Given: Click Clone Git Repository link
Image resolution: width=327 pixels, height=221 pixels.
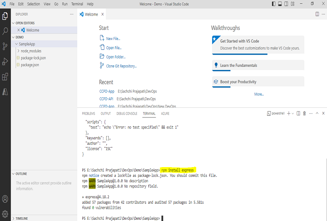Looking at the screenshot, I should [x=122, y=66].
